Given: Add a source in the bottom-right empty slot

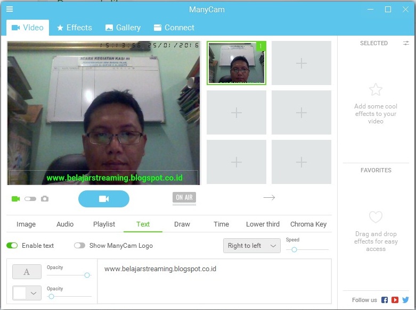Looking at the screenshot, I should pyautogui.click(x=301, y=162).
